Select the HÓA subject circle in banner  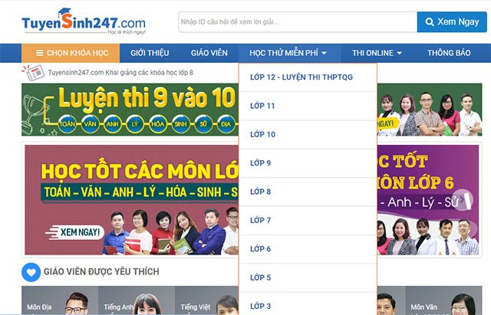tap(158, 124)
